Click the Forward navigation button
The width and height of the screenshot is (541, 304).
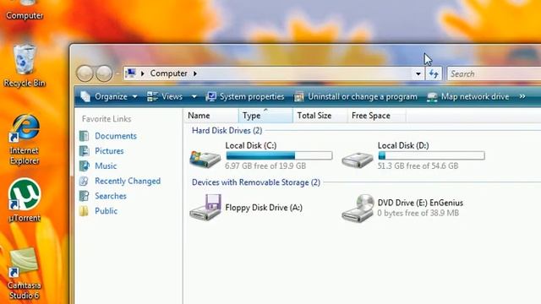104,73
